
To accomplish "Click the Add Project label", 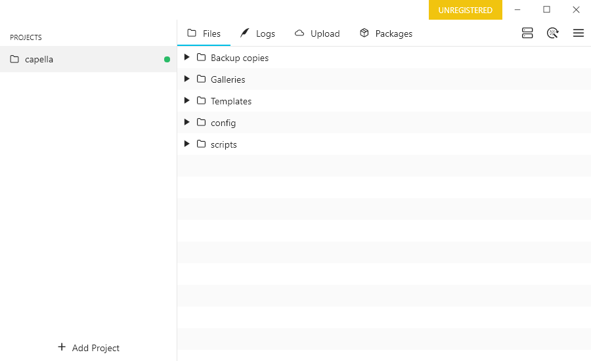I will tap(96, 348).
